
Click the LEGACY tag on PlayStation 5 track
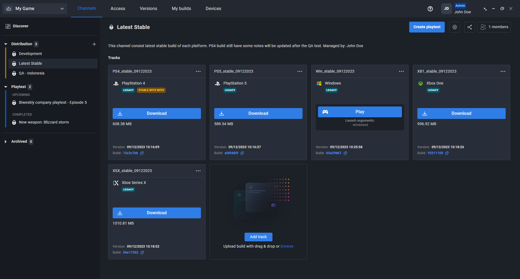[x=230, y=90]
